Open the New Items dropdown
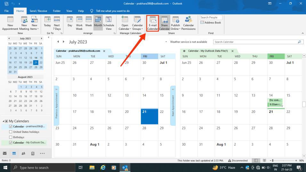Viewport: 306px width, 172px height. click(34, 23)
